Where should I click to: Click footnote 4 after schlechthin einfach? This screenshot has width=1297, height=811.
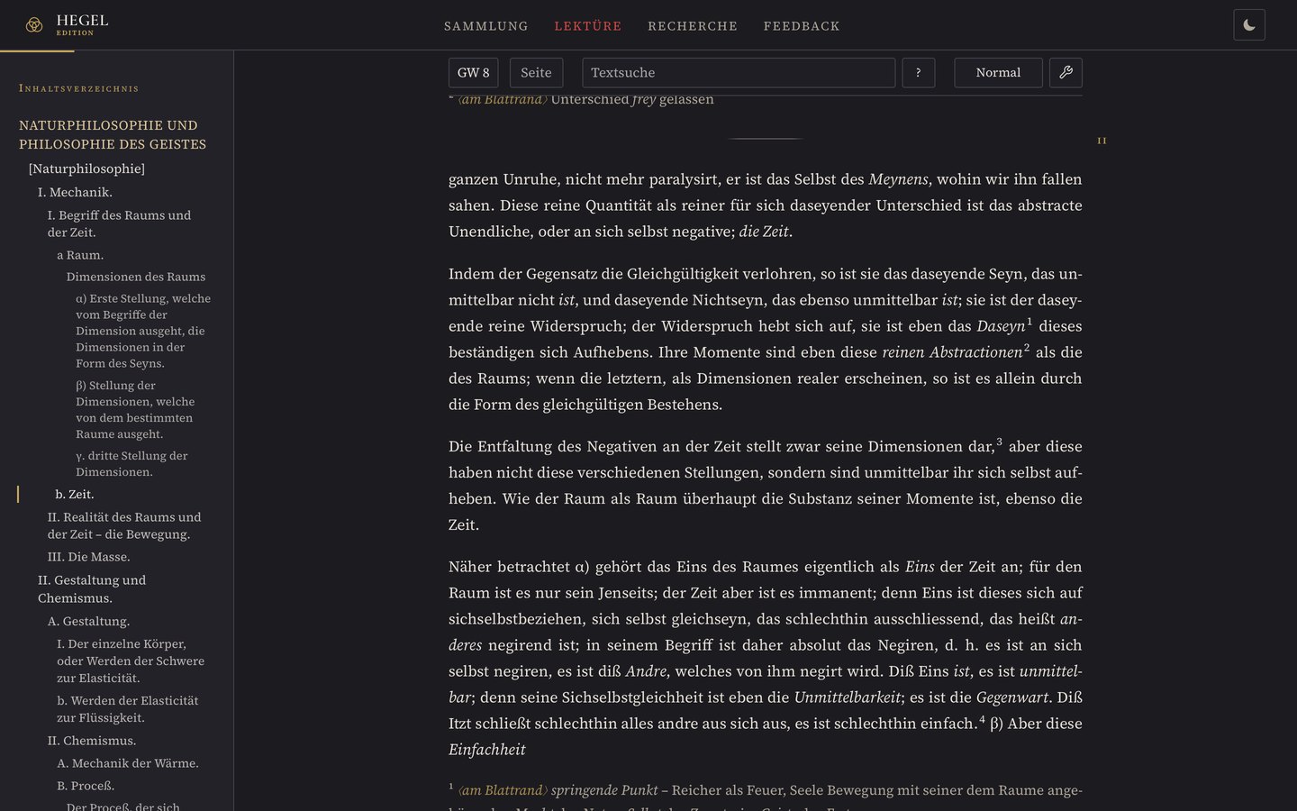click(982, 719)
